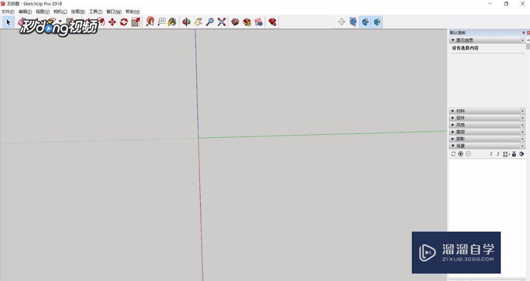Open the 编辑(E) menu
The image size is (530, 281).
coord(25,12)
